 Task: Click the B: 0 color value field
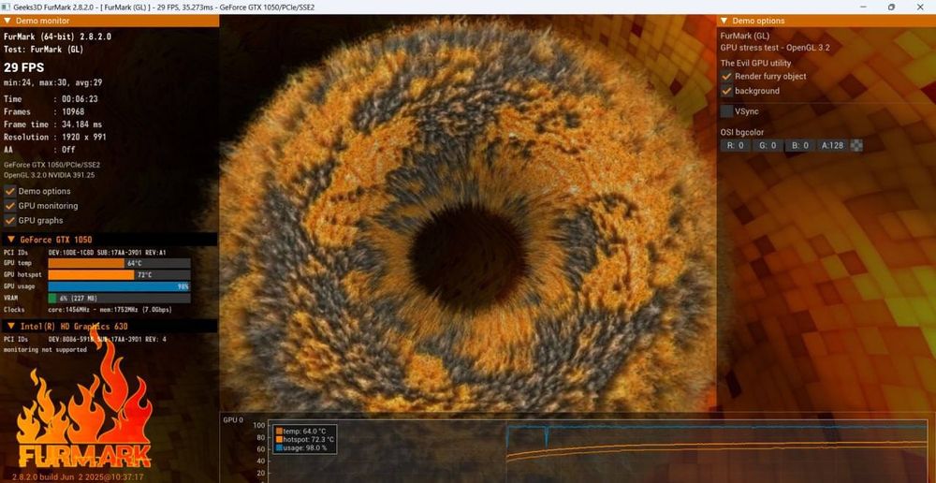(x=800, y=145)
